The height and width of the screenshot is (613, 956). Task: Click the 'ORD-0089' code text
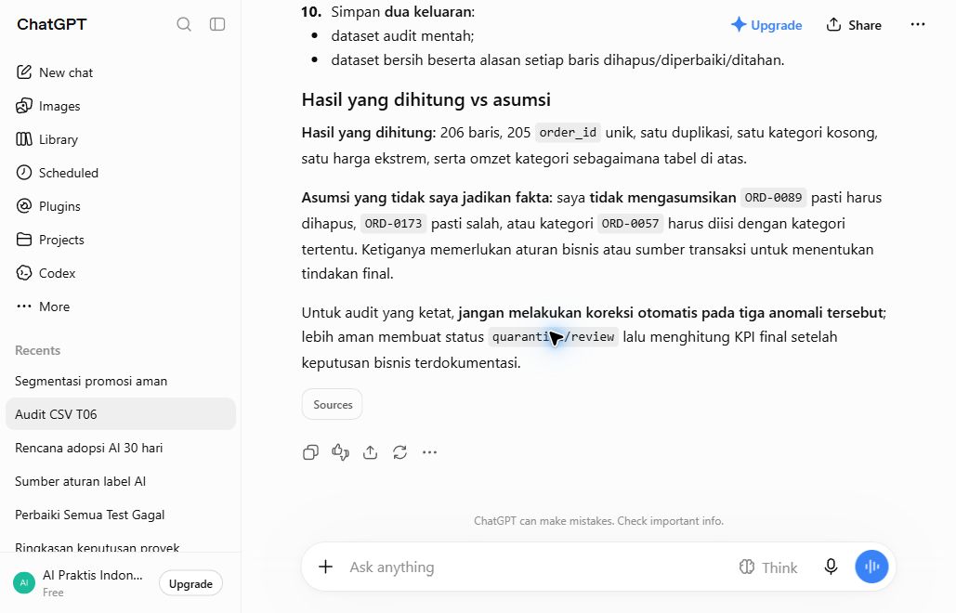(x=773, y=198)
